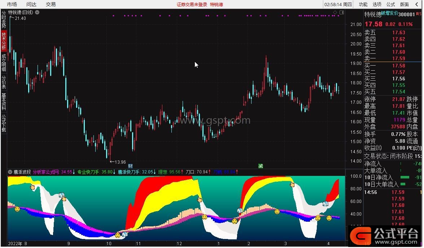Image resolution: width=424 pixels, height=248 pixels.
Task: Click the red 特锐德 title in the top bar
Action: pyautogui.click(x=217, y=4)
